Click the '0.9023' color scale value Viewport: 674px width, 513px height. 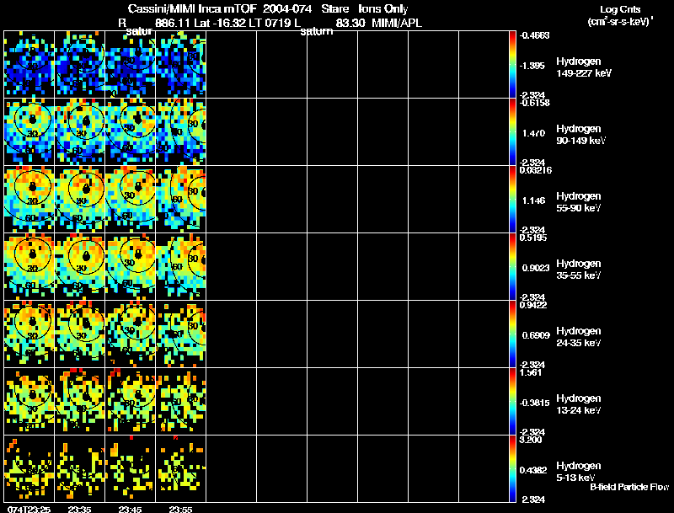click(536, 268)
